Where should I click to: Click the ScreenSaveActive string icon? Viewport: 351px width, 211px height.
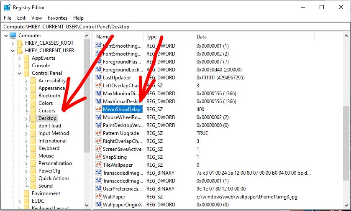pyautogui.click(x=98, y=149)
